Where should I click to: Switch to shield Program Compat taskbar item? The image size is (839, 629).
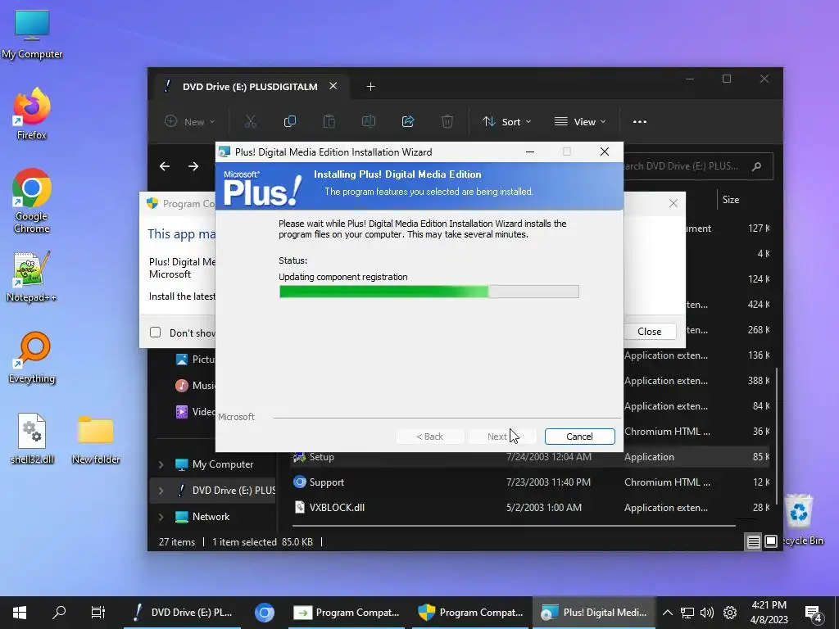(470, 613)
